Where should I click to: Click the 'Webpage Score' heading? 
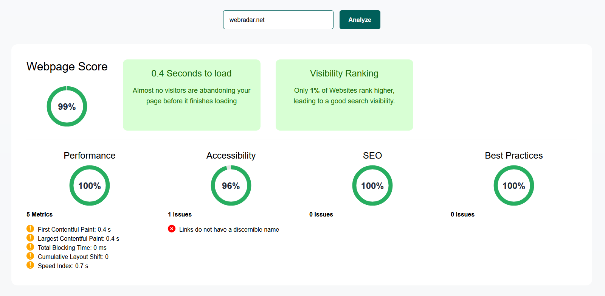[x=67, y=67]
